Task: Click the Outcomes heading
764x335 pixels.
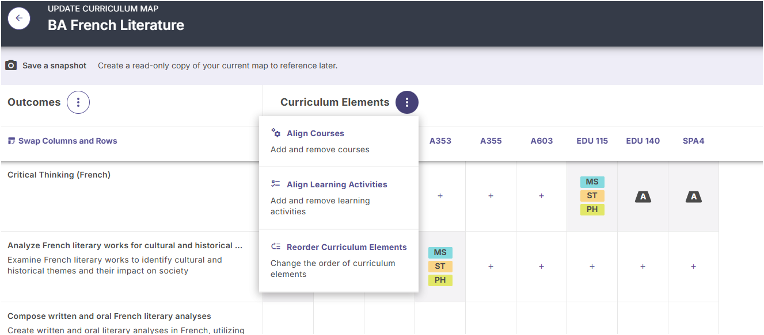Action: 34,102
